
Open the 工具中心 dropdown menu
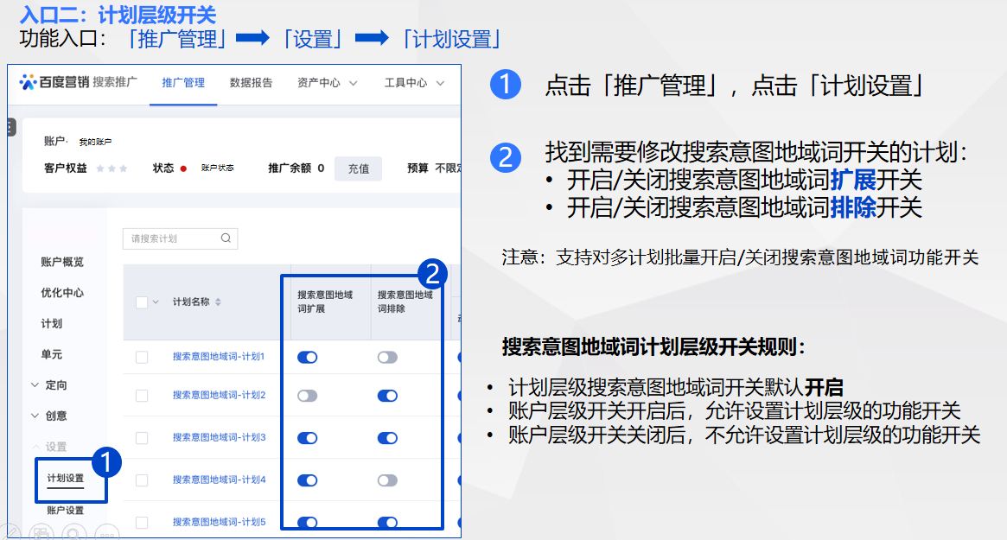414,83
